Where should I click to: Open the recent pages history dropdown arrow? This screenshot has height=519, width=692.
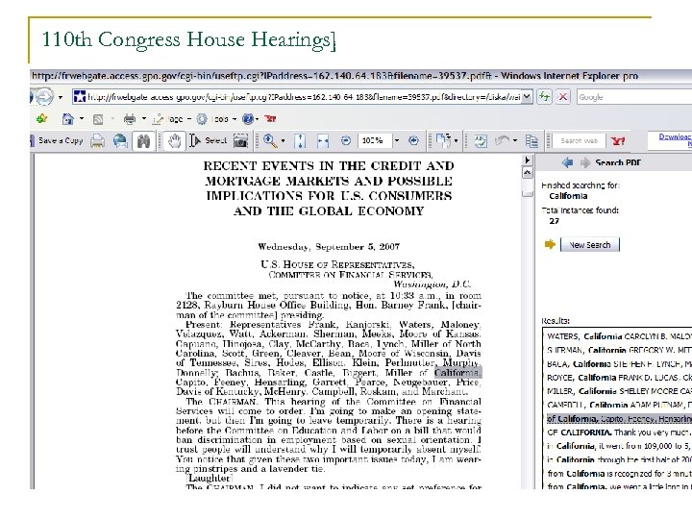click(x=61, y=97)
